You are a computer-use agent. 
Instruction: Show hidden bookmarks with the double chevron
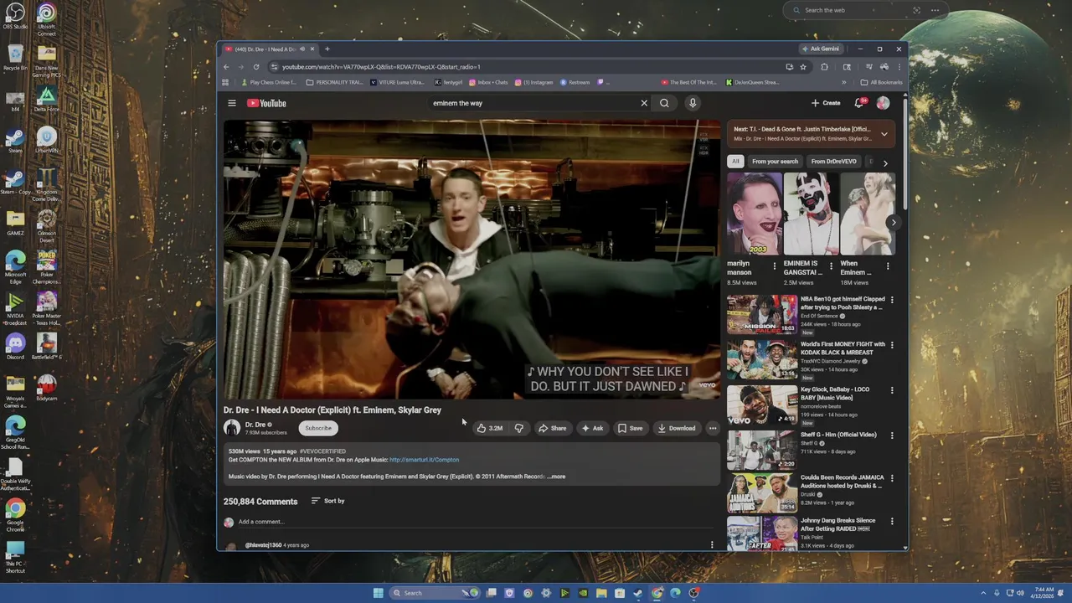(843, 82)
